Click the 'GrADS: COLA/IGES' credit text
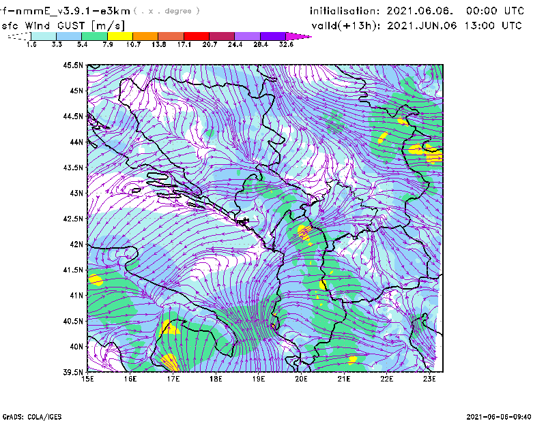 click(32, 416)
